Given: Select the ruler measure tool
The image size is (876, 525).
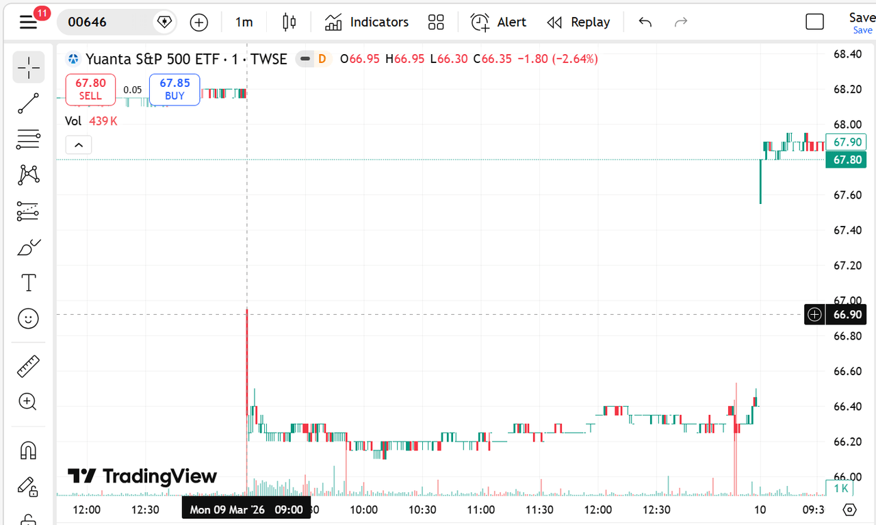Looking at the screenshot, I should point(28,366).
